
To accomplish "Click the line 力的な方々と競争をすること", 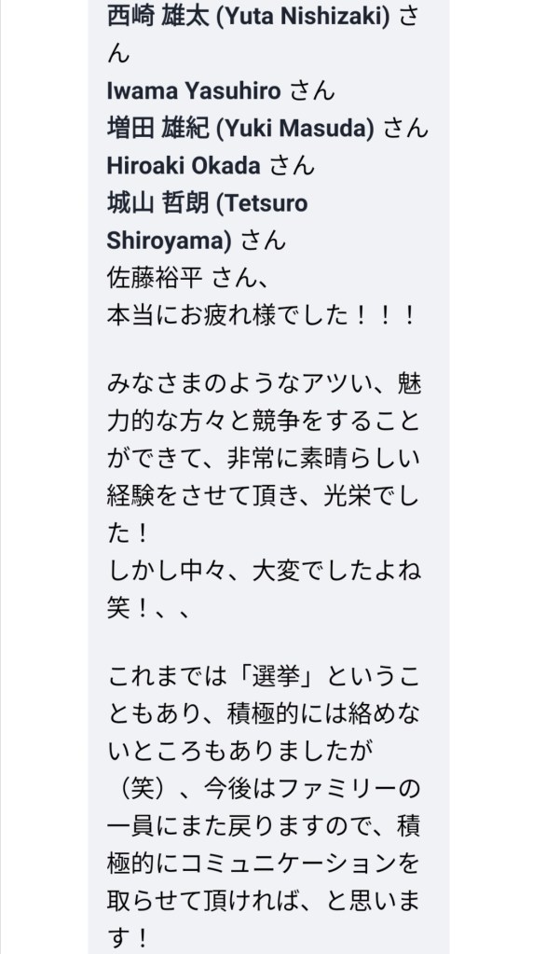I will point(264,421).
